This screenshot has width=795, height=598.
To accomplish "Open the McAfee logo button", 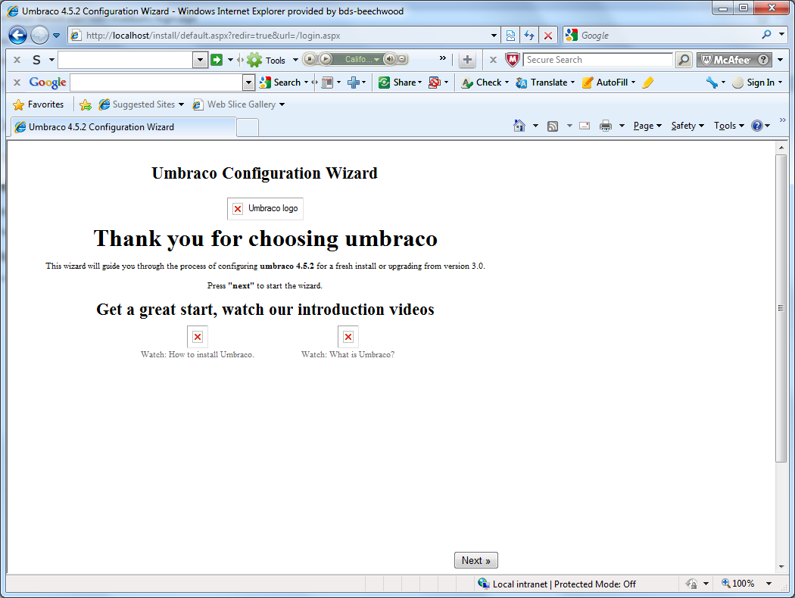I will [x=734, y=60].
